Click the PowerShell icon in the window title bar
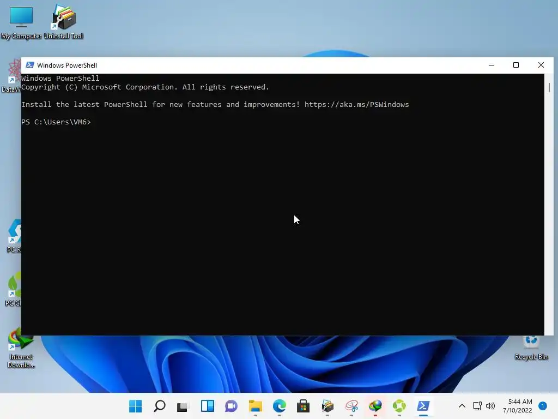 pos(30,65)
